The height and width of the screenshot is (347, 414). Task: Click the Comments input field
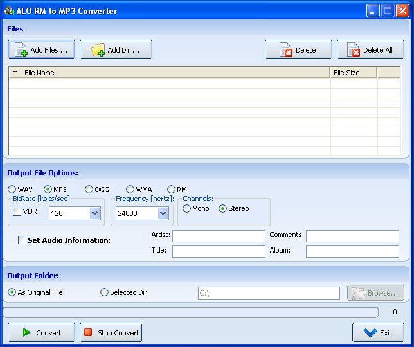352,236
